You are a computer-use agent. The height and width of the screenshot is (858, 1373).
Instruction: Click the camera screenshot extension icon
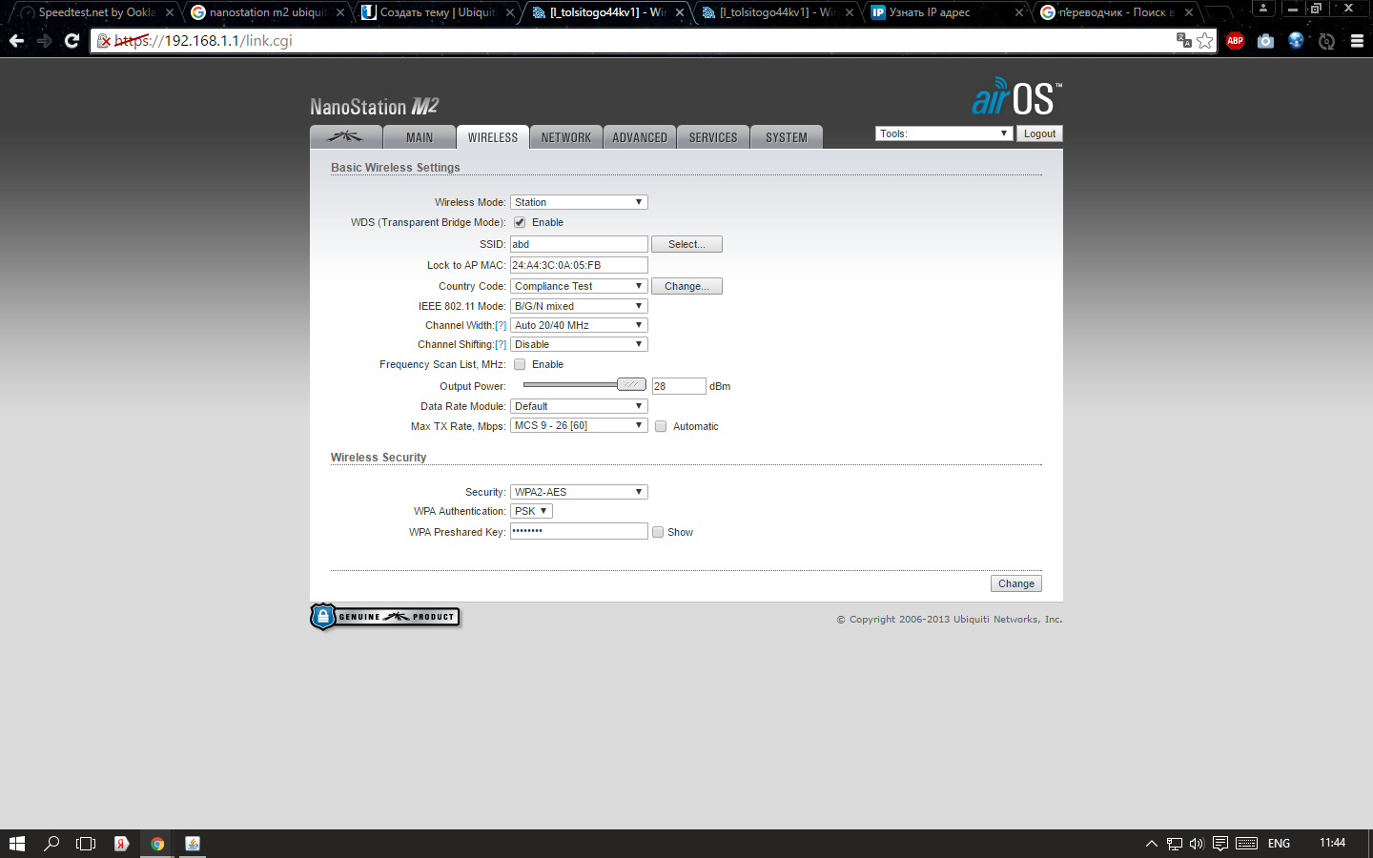tap(1265, 41)
